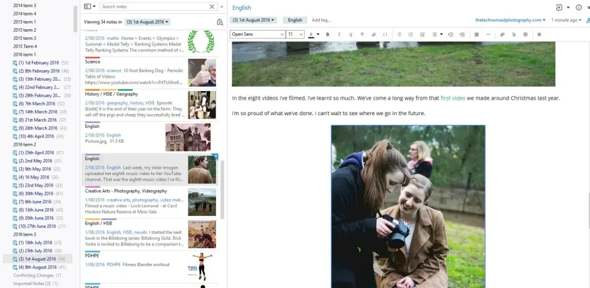Click the audio recording icon in toolbar
The width and height of the screenshot is (590, 288).
point(514,34)
